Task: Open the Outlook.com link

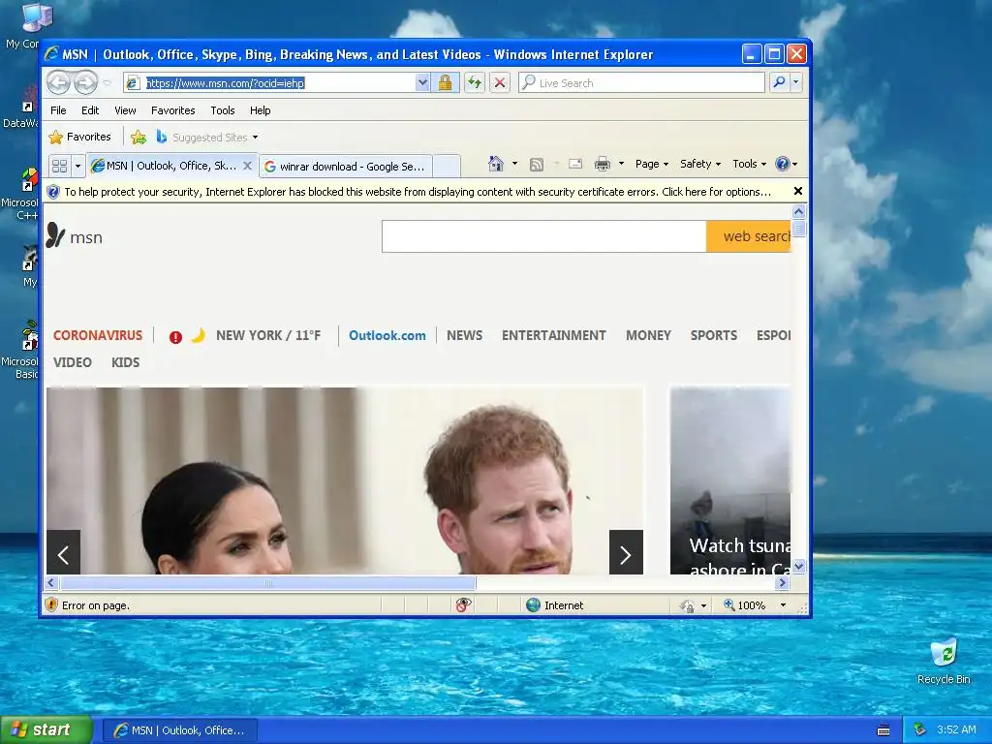Action: coord(387,335)
